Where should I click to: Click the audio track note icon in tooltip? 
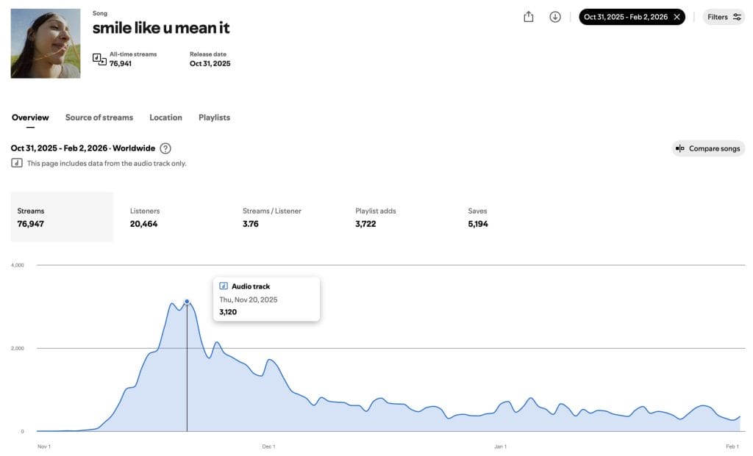(x=224, y=286)
